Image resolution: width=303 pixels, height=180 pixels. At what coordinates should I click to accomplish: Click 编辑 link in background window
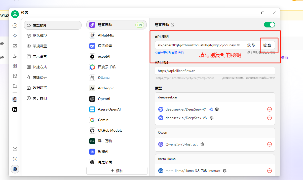tap(284, 57)
